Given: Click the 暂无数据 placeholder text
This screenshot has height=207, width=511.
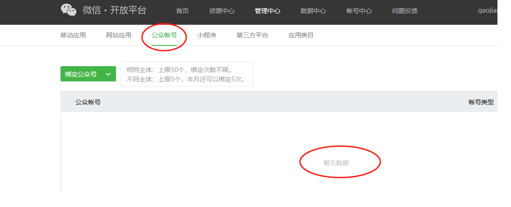Looking at the screenshot, I should (336, 163).
